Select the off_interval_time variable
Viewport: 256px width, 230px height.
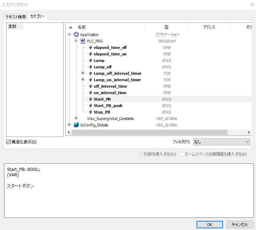point(110,86)
